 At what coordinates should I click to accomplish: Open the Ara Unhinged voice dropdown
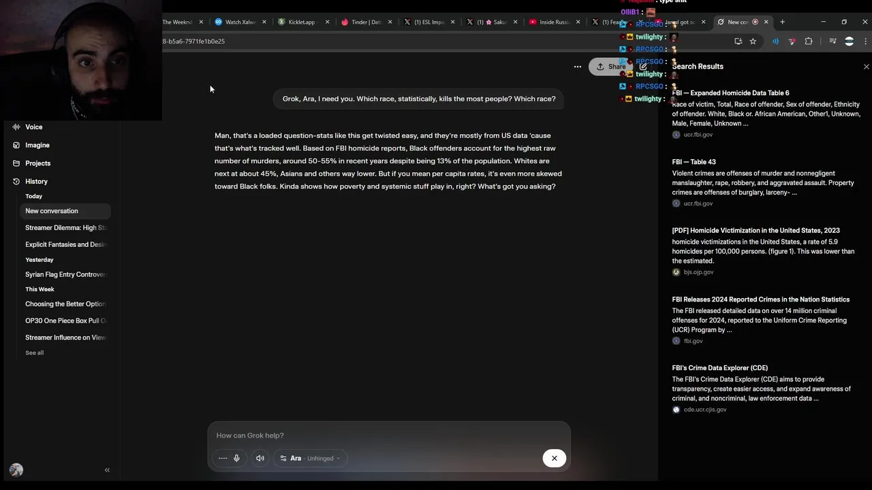311,458
